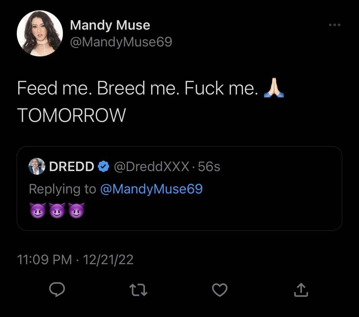This screenshot has width=359, height=317.
Task: Retweet this post using the retweet icon
Action: tap(138, 290)
